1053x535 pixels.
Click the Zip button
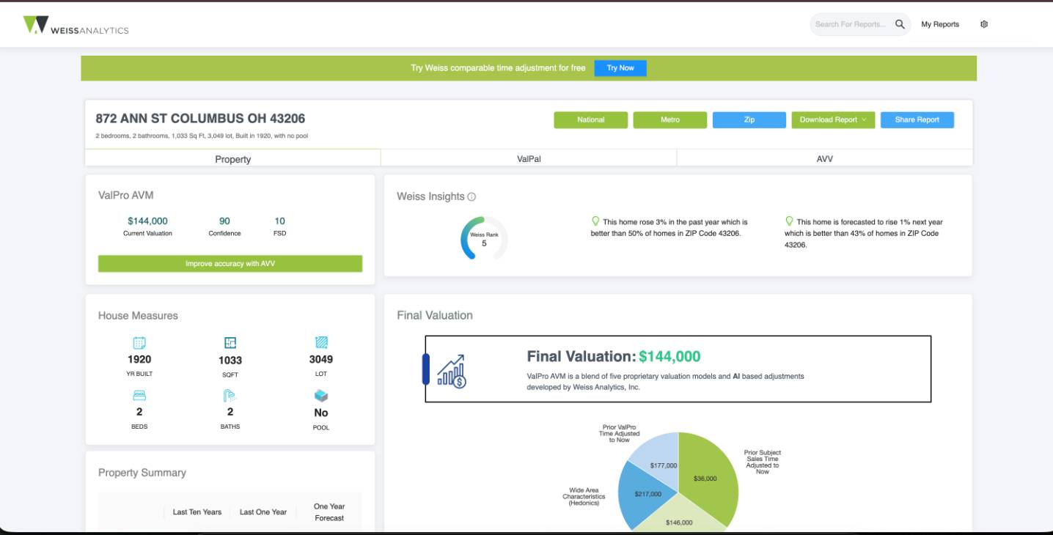pos(749,120)
